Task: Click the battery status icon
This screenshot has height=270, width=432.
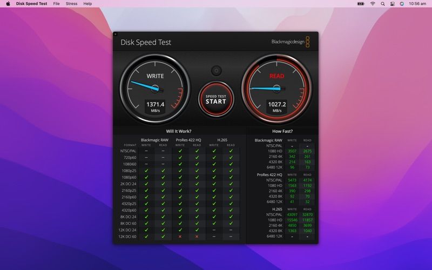Action: pos(361,4)
